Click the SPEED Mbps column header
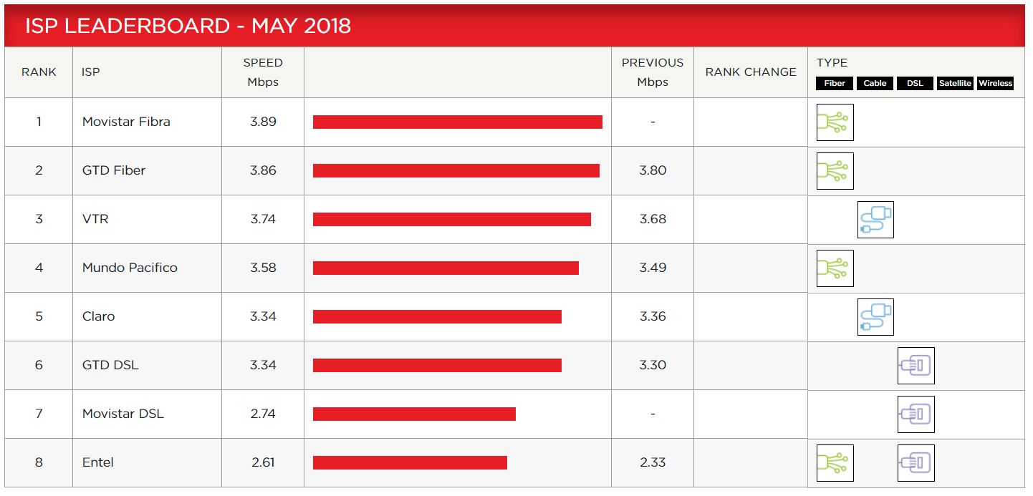The height and width of the screenshot is (496, 1033). tap(263, 72)
